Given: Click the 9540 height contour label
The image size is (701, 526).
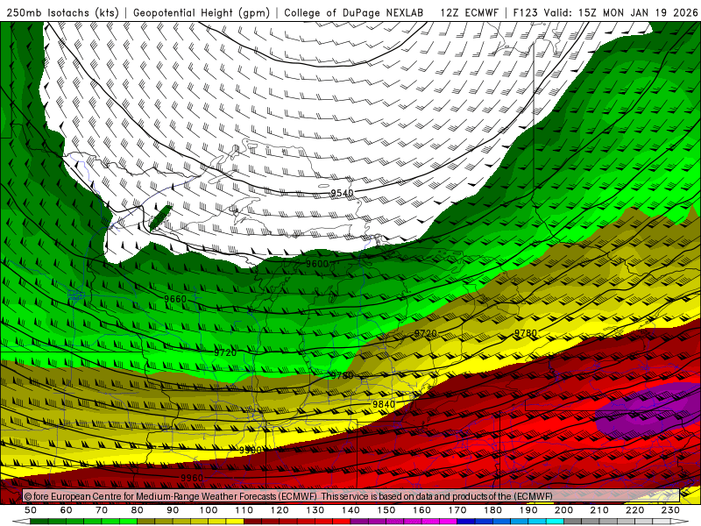Looking at the screenshot, I should tap(342, 193).
